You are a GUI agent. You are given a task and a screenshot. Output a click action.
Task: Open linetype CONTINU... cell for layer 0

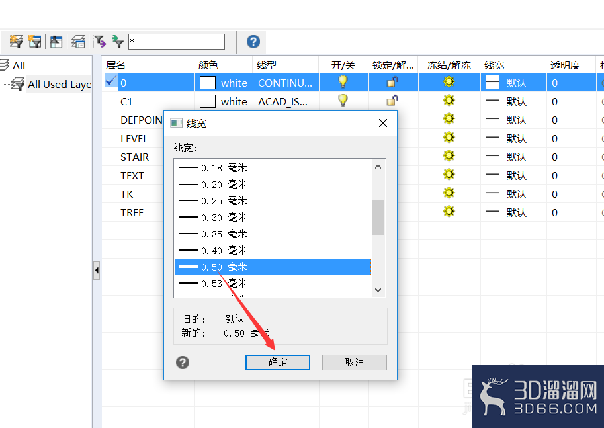(285, 83)
